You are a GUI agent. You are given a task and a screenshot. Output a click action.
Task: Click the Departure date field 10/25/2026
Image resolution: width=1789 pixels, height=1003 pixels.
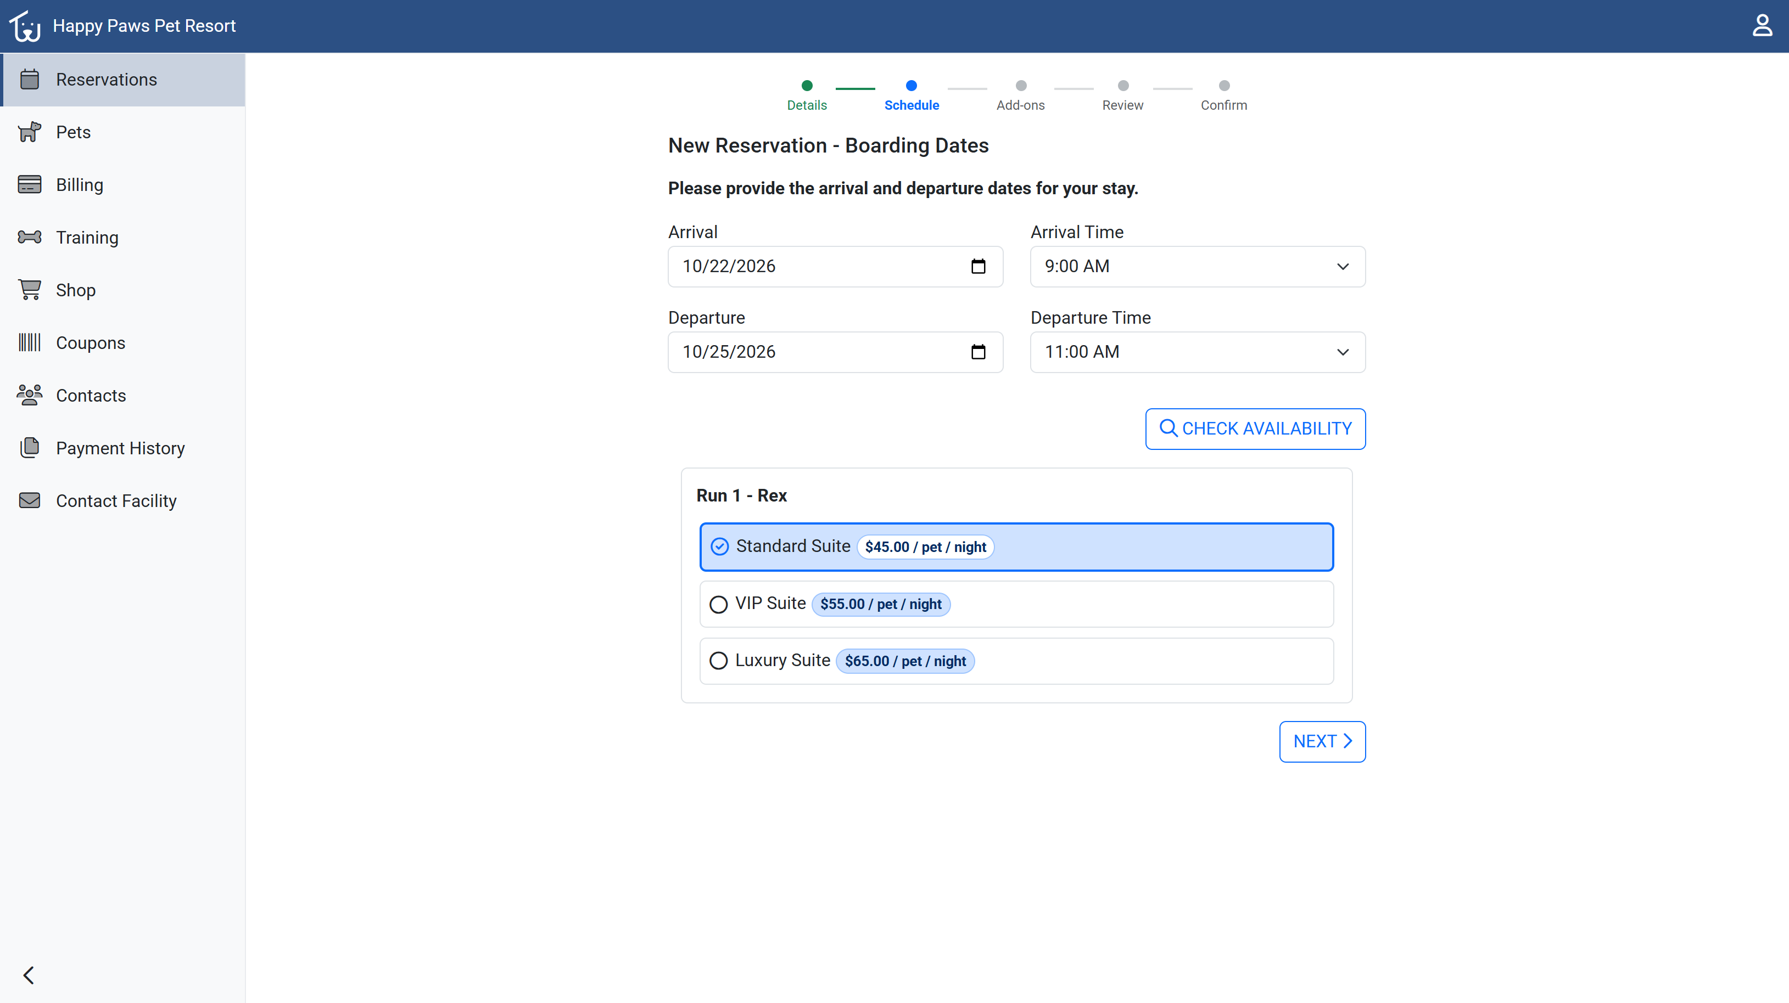click(x=835, y=352)
